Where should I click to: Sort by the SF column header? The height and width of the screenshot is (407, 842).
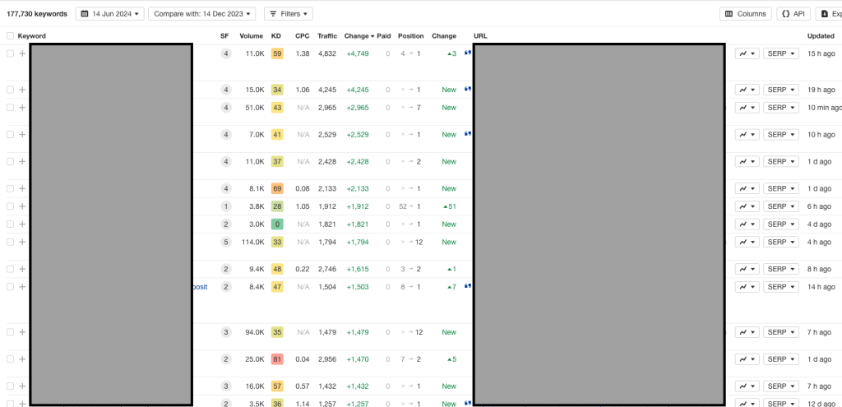(224, 36)
